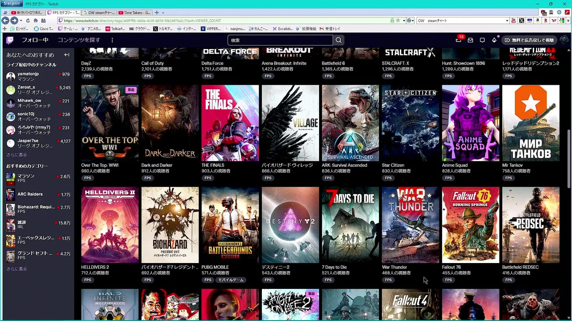
Task: Open browser navigation history dropdown arrow
Action: (x=21, y=21)
